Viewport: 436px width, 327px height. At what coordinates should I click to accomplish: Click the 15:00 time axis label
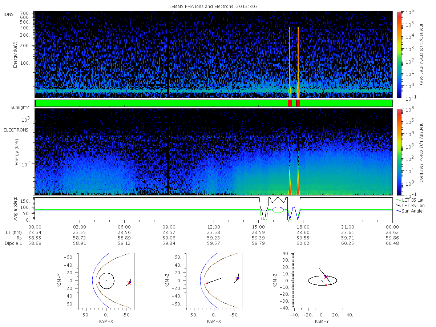pos(258,227)
